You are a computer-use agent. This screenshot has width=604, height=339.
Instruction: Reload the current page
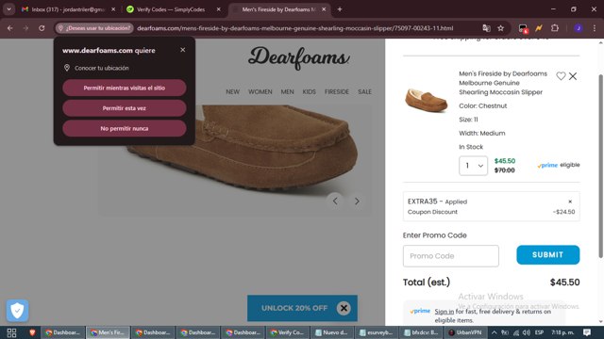tap(42, 28)
